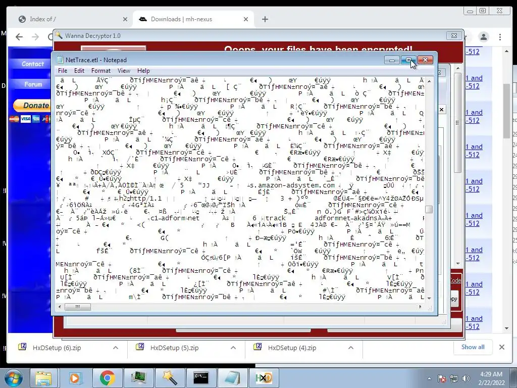Close the Chrome downloads bar
This screenshot has height=388, width=517.
coord(502,347)
